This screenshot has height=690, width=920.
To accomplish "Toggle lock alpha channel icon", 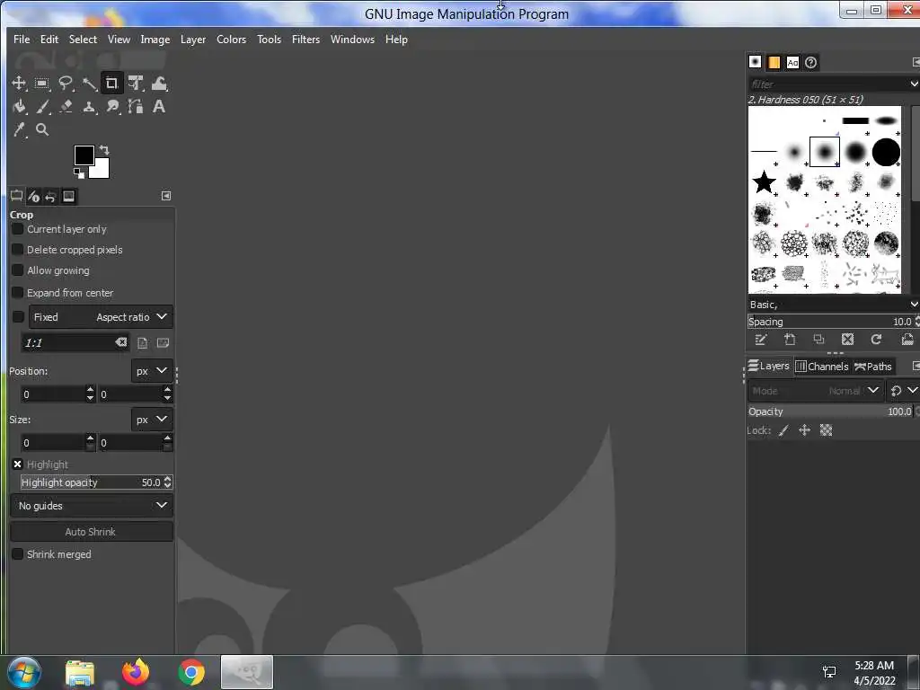I will pyautogui.click(x=827, y=430).
